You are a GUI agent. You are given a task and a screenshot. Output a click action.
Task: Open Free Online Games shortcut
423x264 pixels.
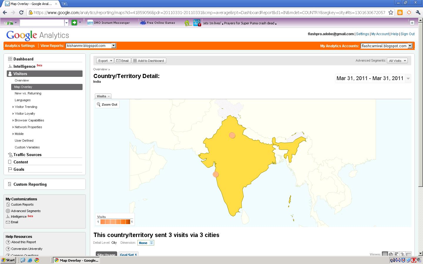pyautogui.click(x=157, y=23)
